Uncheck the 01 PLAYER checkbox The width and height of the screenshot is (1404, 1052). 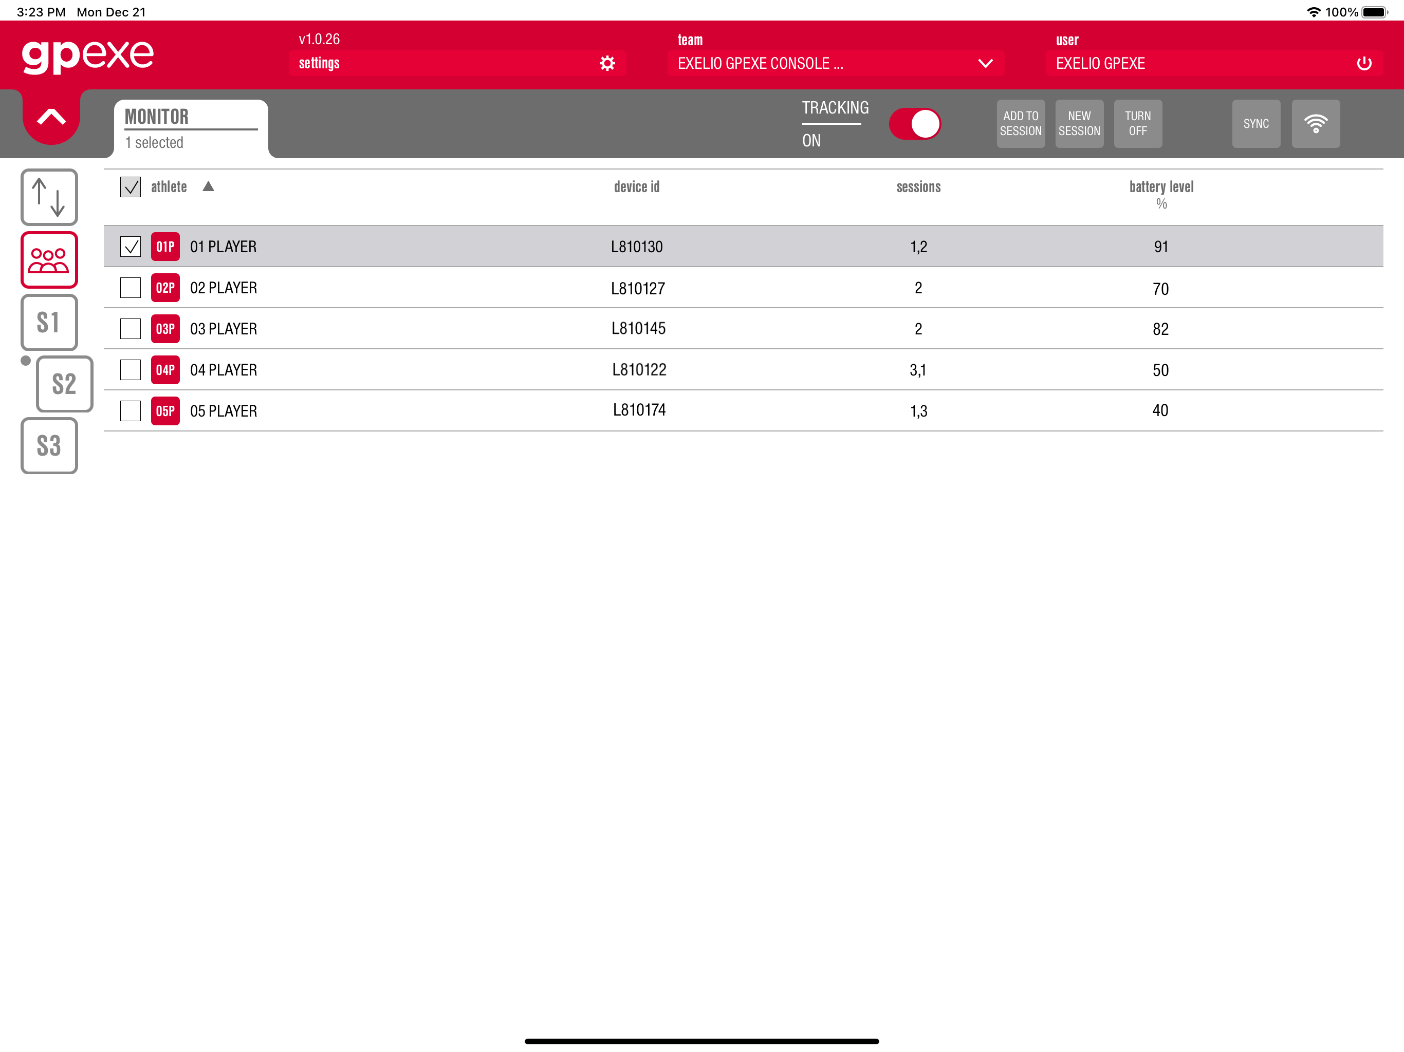(x=130, y=246)
